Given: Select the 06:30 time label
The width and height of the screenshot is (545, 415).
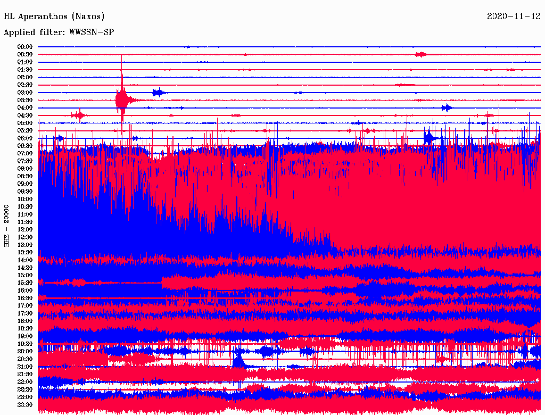Looking at the screenshot, I should (25, 146).
